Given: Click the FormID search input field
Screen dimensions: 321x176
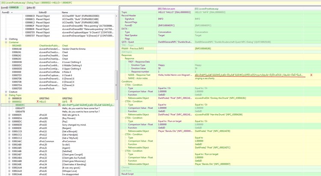Looking at the screenshot, I should [17, 8].
